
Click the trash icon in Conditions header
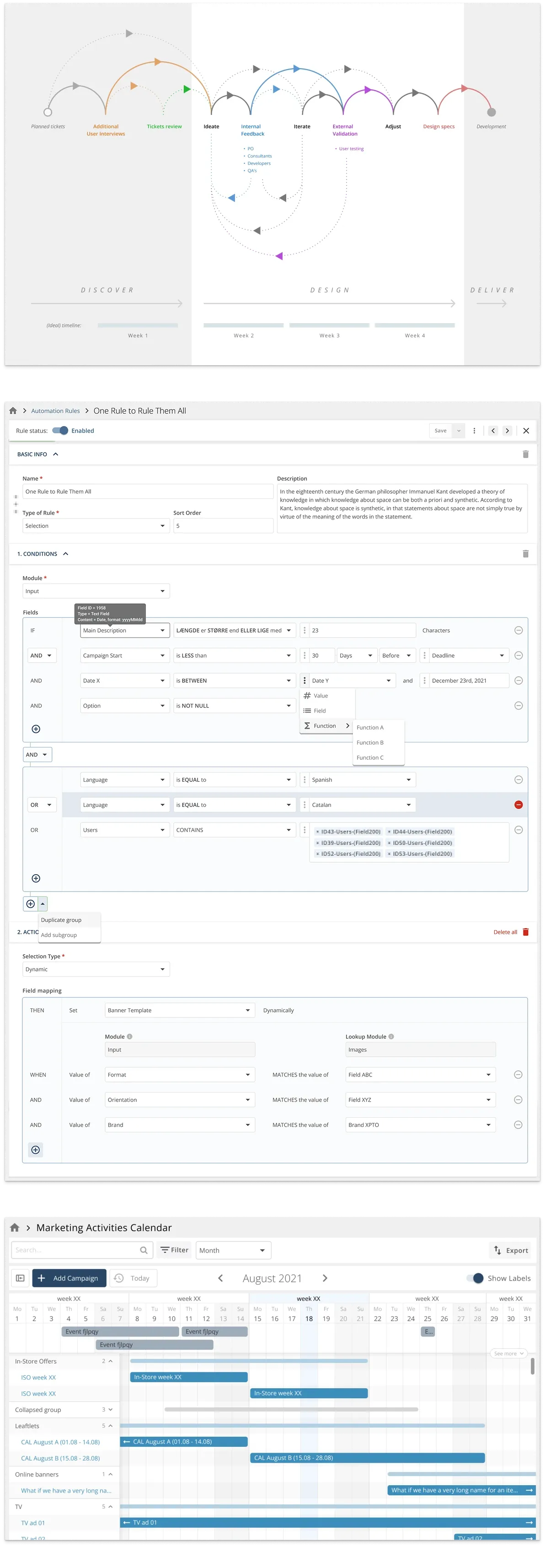[x=525, y=554]
